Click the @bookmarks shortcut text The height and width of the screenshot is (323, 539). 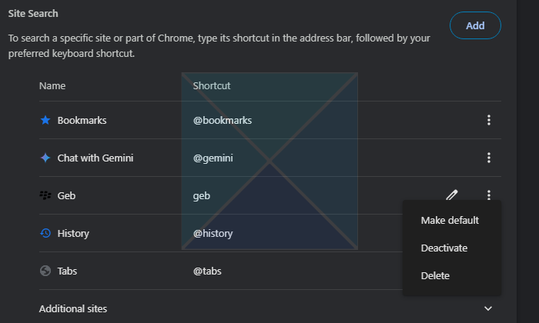click(x=223, y=120)
